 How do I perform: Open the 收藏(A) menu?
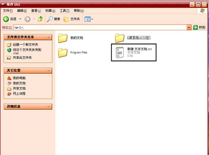pyautogui.click(x=50, y=11)
